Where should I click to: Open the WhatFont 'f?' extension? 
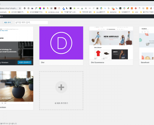(36, 8)
